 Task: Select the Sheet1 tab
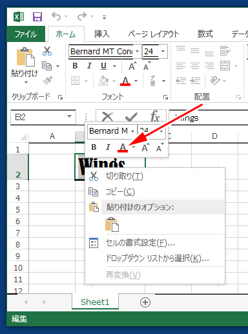tap(95, 302)
